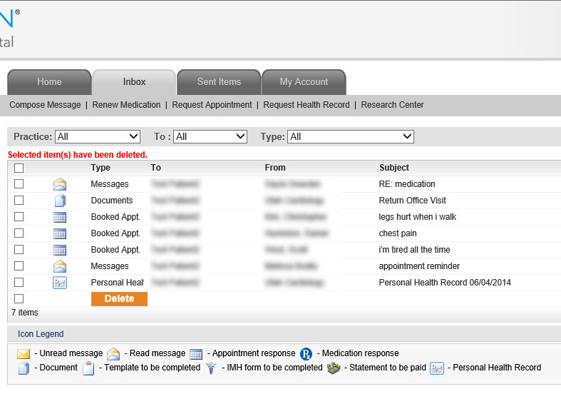This screenshot has height=404, width=561.
Task: Click calendar icon for i'm tired all the time
Action: pos(60,250)
